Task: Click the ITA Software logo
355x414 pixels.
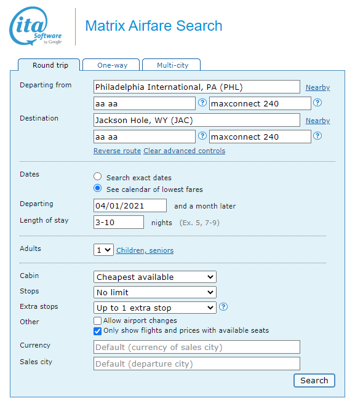Action: click(36, 26)
